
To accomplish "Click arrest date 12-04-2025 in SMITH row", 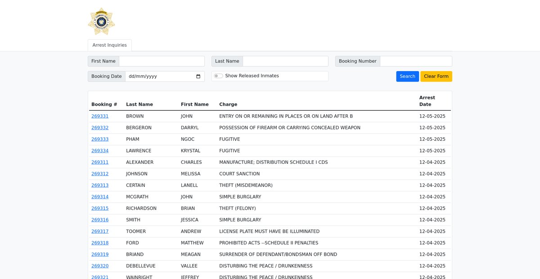I will tap(432, 220).
